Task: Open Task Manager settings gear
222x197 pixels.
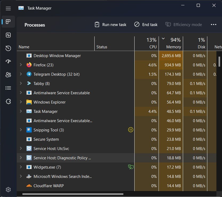Action: 8,190
